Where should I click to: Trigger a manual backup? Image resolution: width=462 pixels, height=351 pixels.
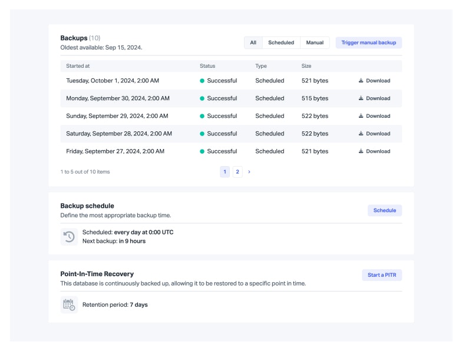coord(368,43)
